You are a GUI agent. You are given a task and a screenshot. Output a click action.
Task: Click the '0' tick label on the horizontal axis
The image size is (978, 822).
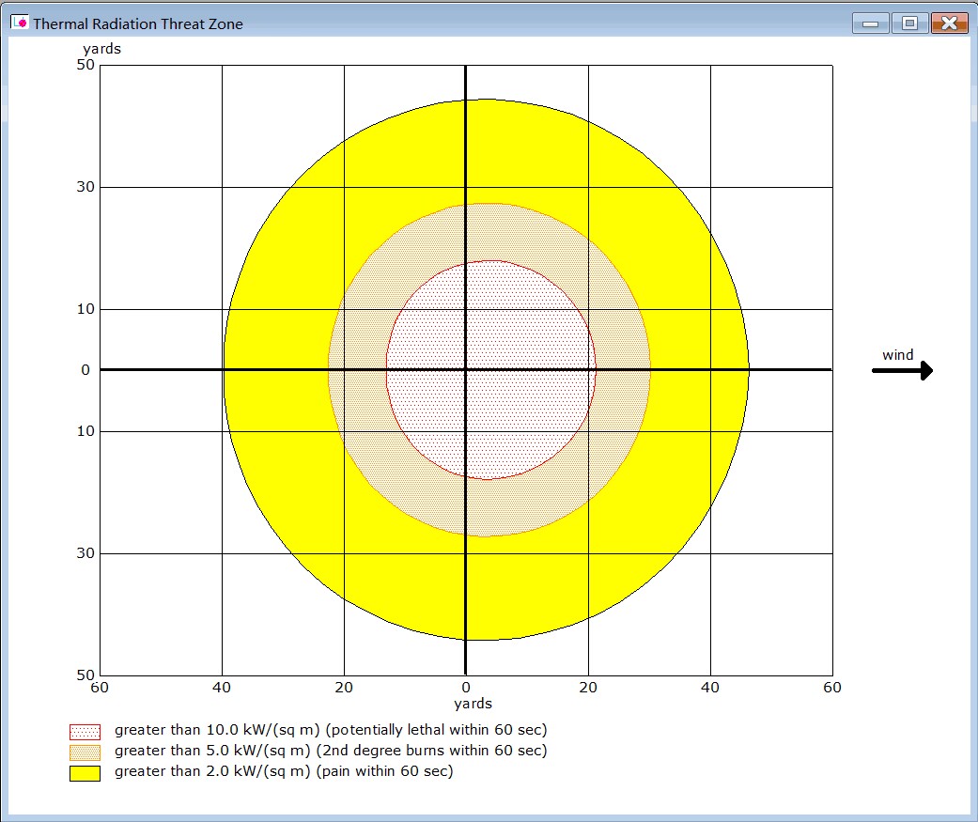pos(466,688)
